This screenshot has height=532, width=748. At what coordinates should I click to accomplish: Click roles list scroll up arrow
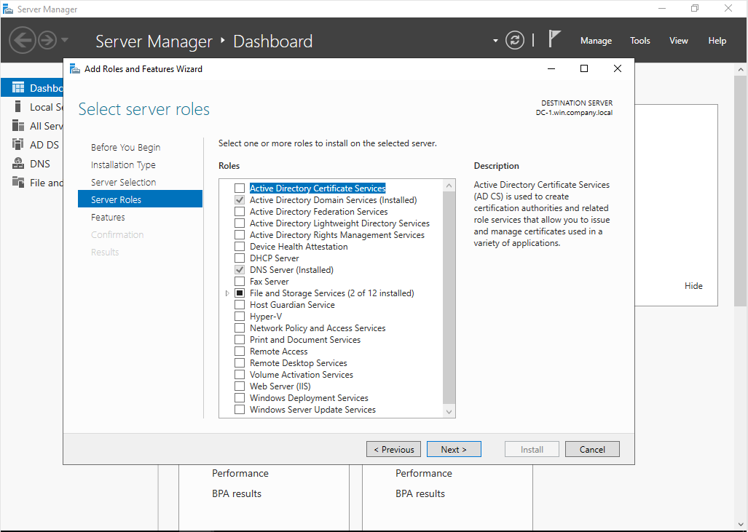coord(449,185)
